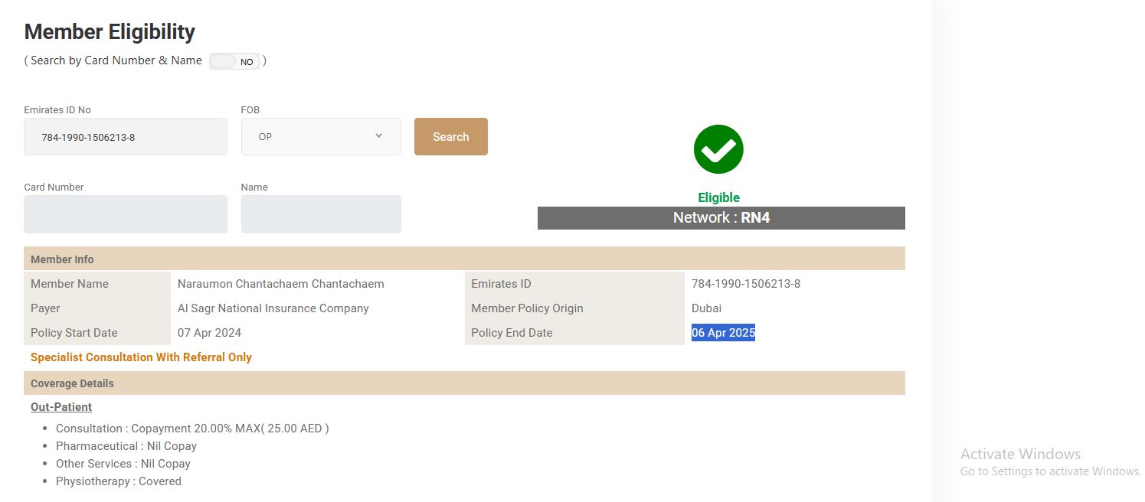Screen dimensions: 1145x502
Task: Click the FOB dropdown chevron arrow
Action: pyautogui.click(x=378, y=136)
